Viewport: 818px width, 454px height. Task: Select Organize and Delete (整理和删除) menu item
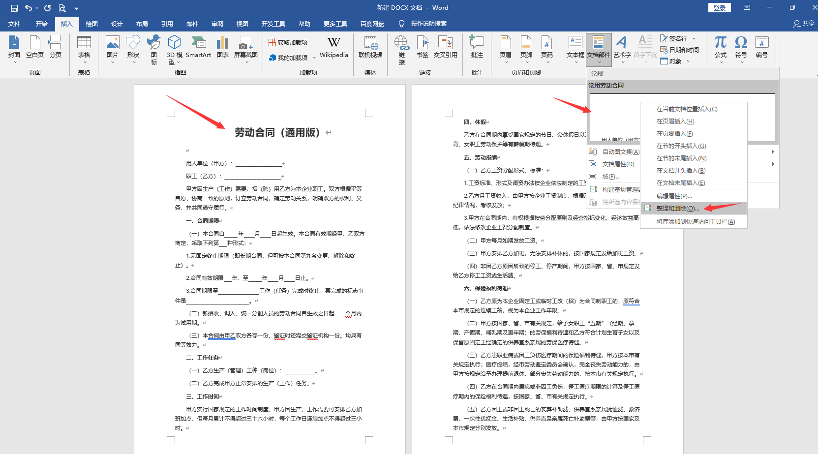(677, 209)
